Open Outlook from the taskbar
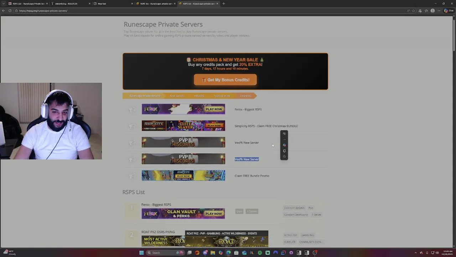 click(244, 253)
